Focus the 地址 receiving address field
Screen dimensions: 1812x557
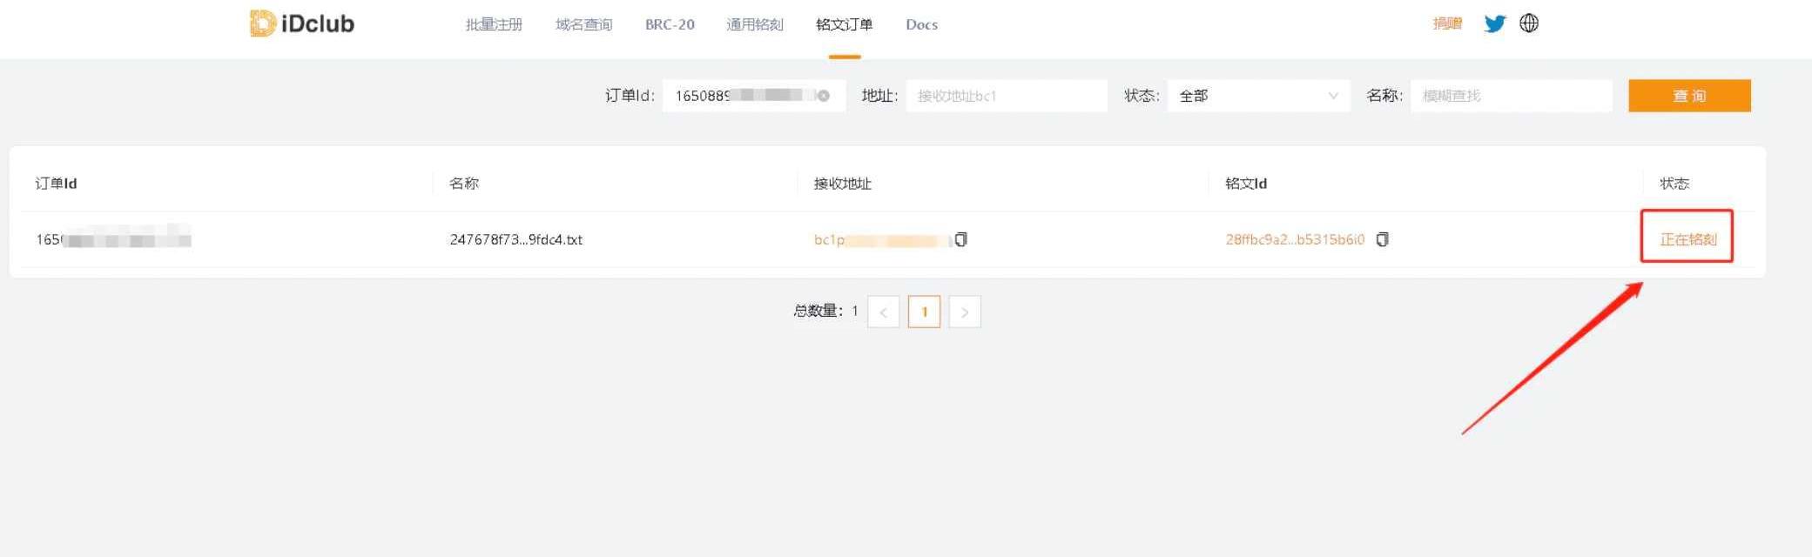(1006, 96)
